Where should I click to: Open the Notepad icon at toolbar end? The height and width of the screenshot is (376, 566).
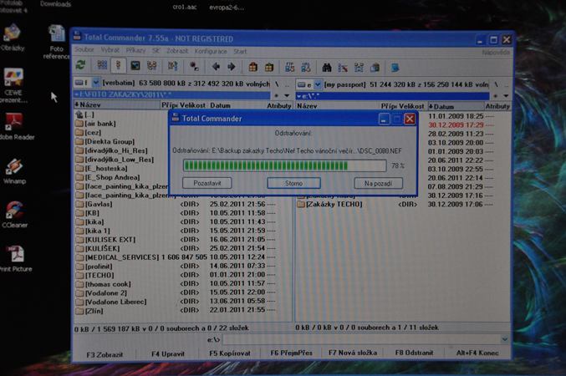click(x=395, y=68)
